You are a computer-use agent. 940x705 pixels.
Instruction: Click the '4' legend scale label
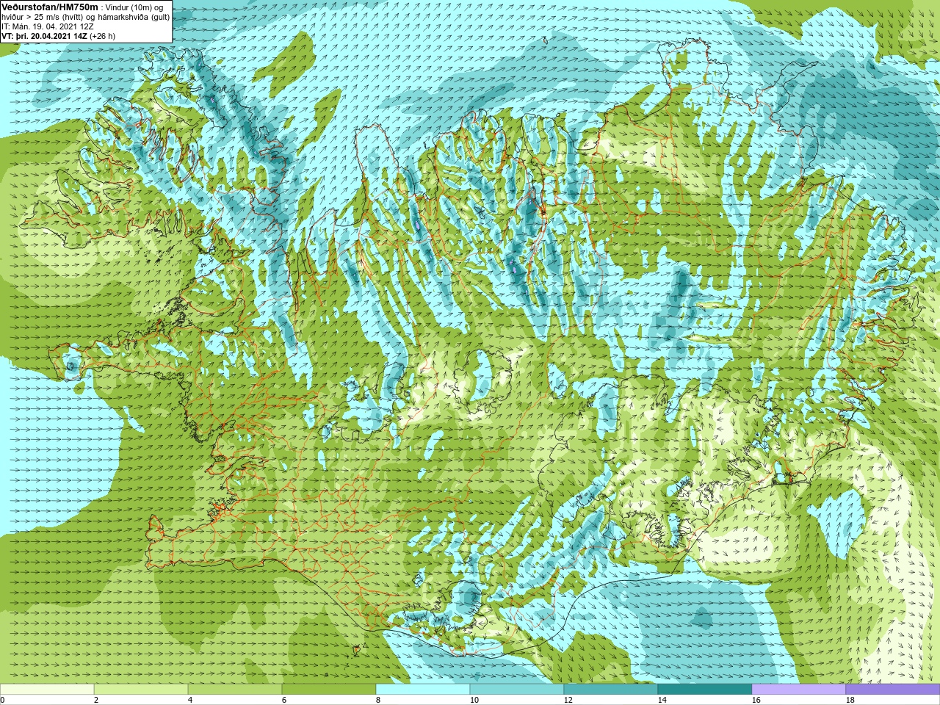click(190, 700)
